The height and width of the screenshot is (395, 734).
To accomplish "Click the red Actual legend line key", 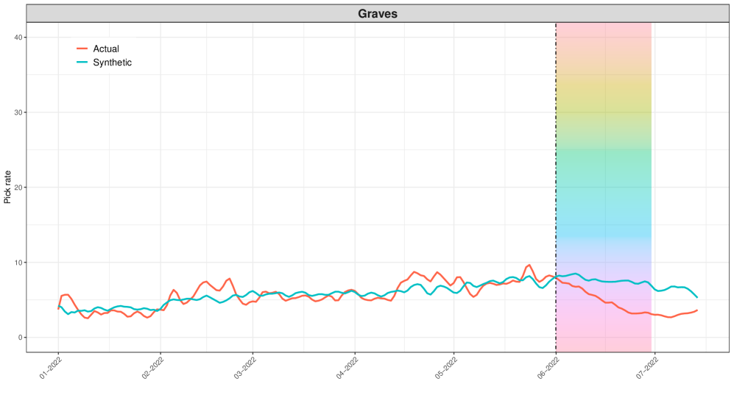I will pyautogui.click(x=82, y=49).
